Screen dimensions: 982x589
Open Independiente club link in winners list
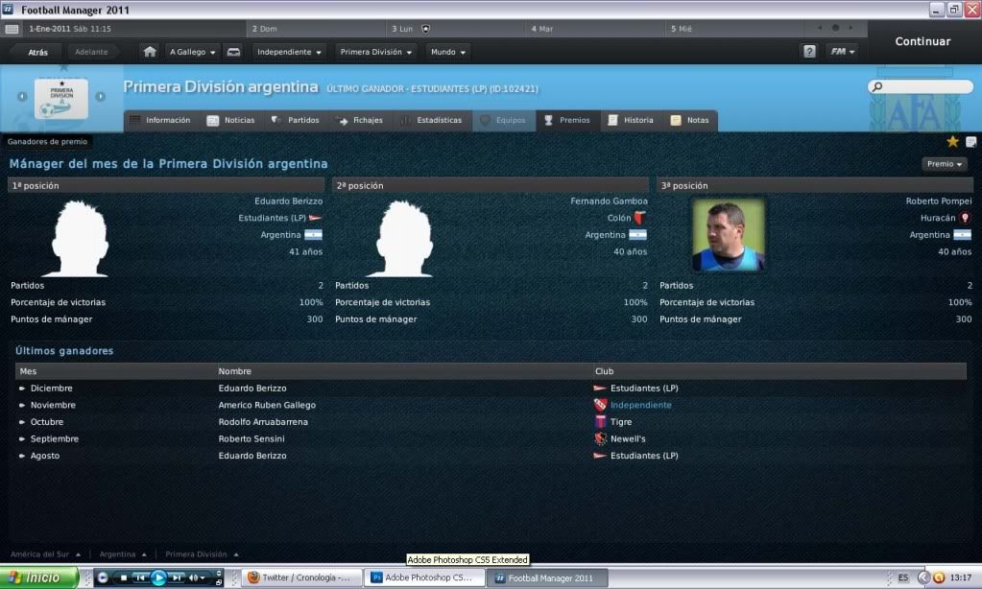[x=640, y=405]
